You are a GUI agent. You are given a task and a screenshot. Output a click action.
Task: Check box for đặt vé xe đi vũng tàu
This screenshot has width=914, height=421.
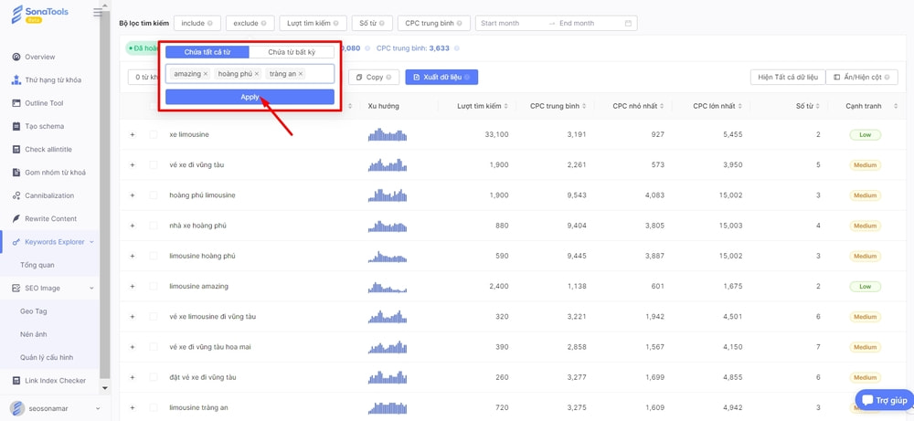click(x=154, y=377)
